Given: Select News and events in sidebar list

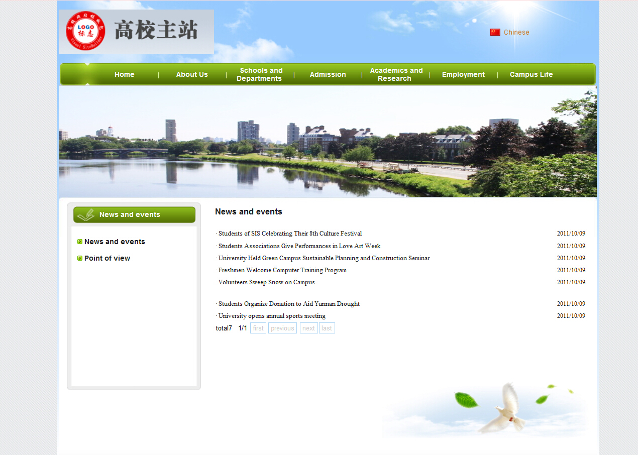Looking at the screenshot, I should click(115, 242).
